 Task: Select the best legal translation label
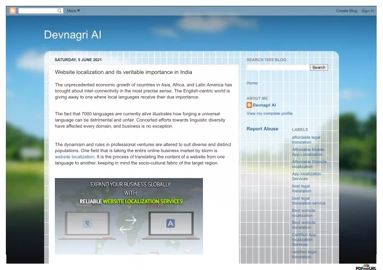click(301, 188)
